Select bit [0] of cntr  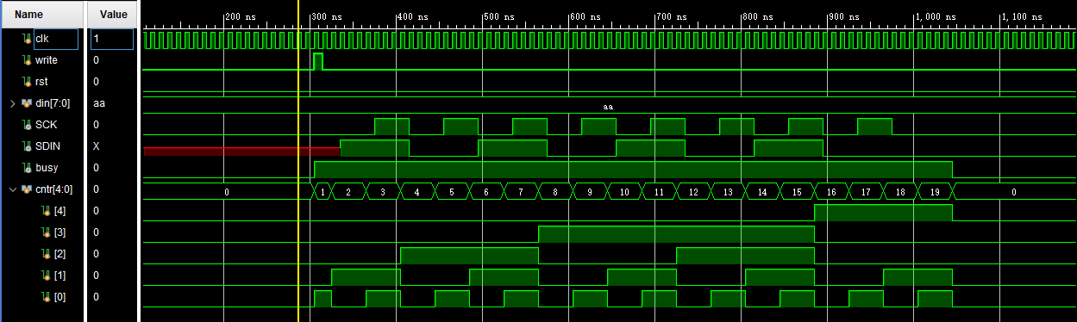pyautogui.click(x=53, y=297)
